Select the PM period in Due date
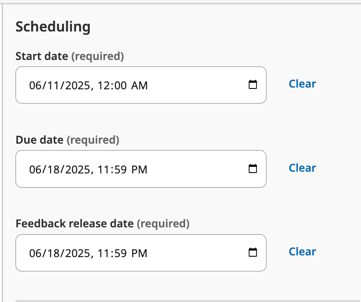 click(139, 170)
